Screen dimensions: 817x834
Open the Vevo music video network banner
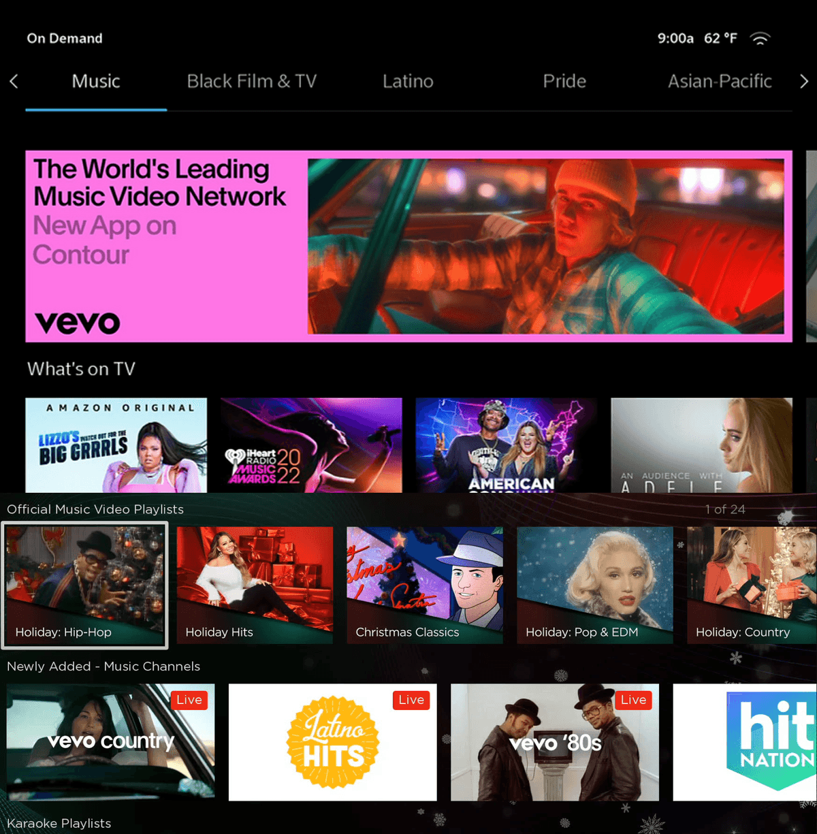click(408, 246)
